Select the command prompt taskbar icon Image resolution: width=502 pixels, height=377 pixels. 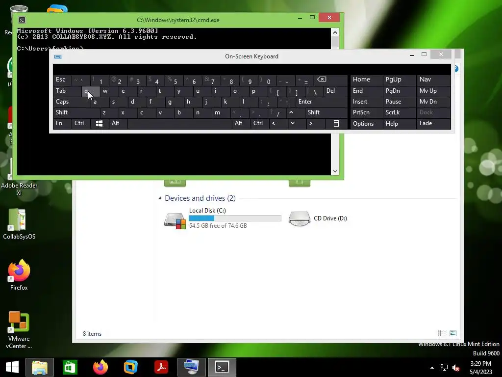[x=222, y=367]
